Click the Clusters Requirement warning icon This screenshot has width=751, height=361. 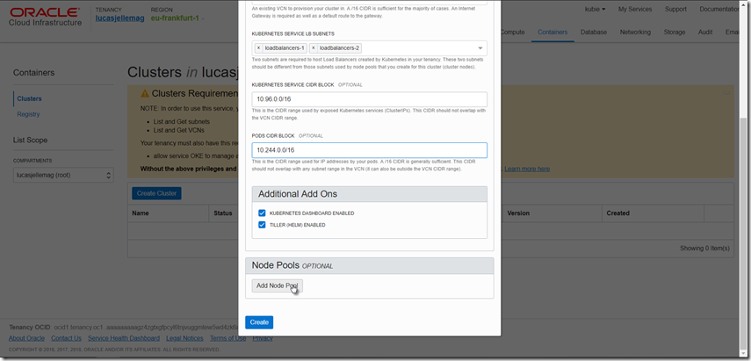145,93
